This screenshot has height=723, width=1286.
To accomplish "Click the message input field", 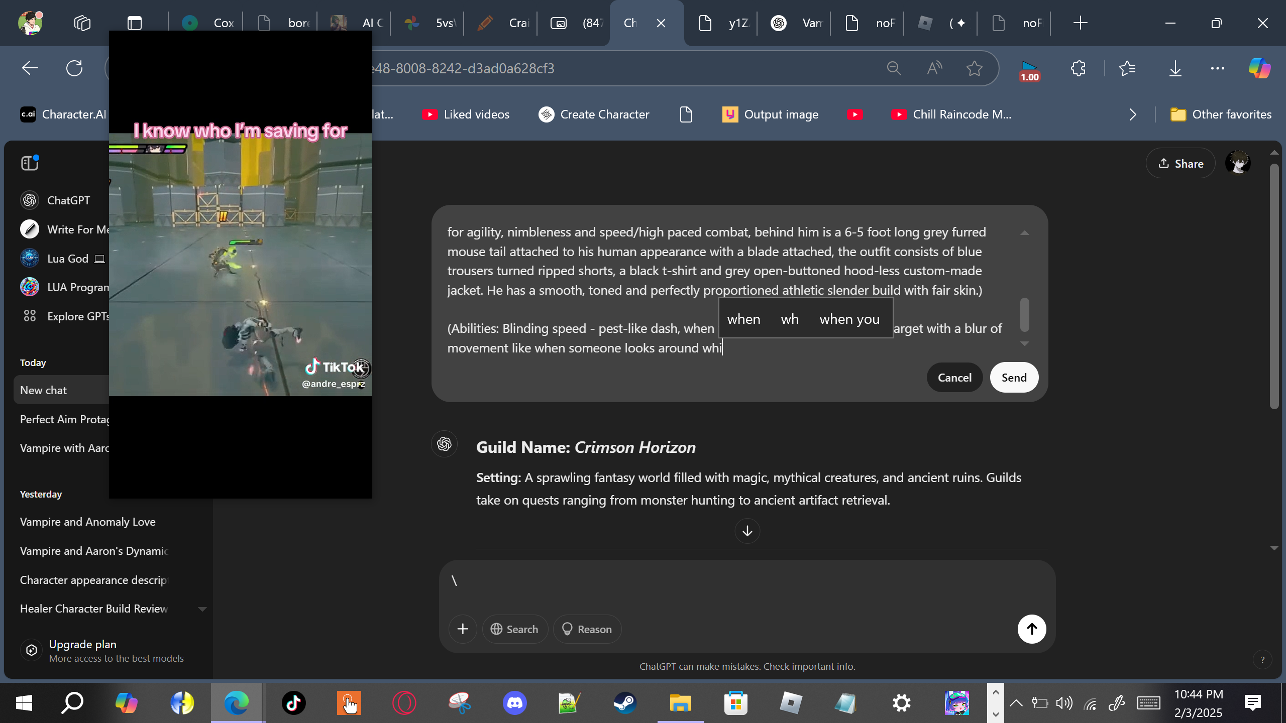I will 747,582.
